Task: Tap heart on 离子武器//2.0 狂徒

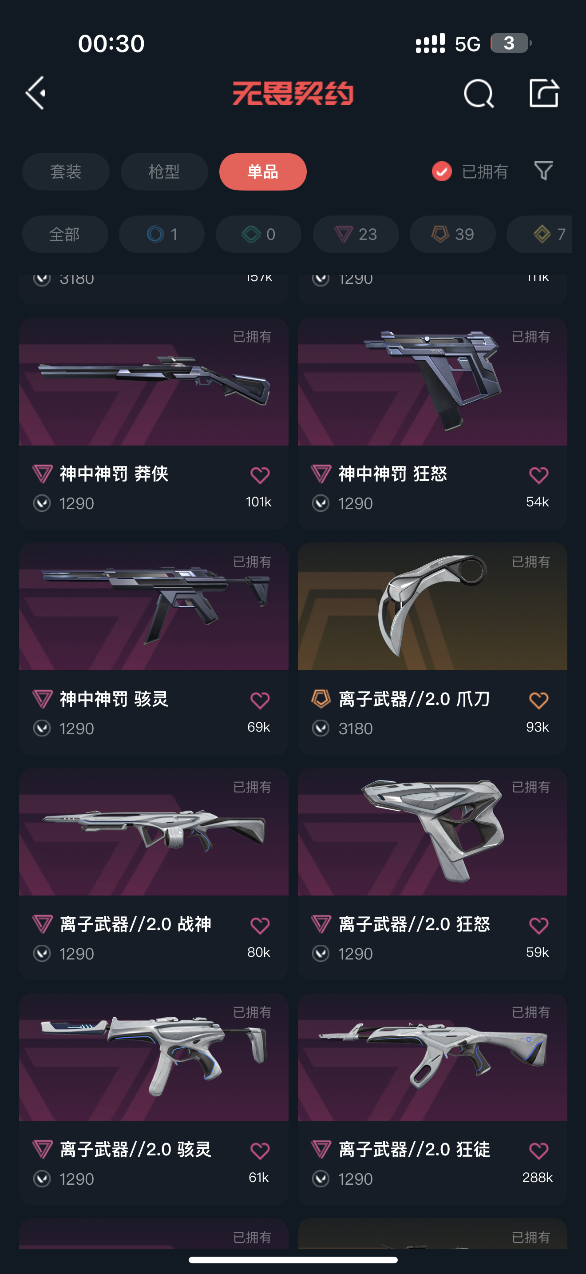Action: pos(538,1151)
